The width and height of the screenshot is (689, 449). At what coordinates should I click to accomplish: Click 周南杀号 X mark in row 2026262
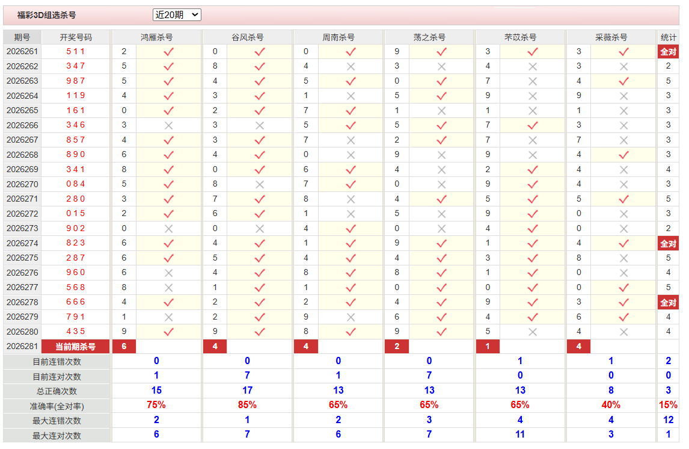coord(351,67)
